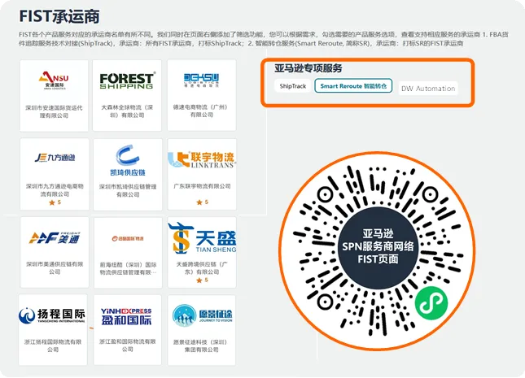Select 浙江盈和国际物流有限公司 text
Viewport: 525px width, 378px height.
point(127,345)
